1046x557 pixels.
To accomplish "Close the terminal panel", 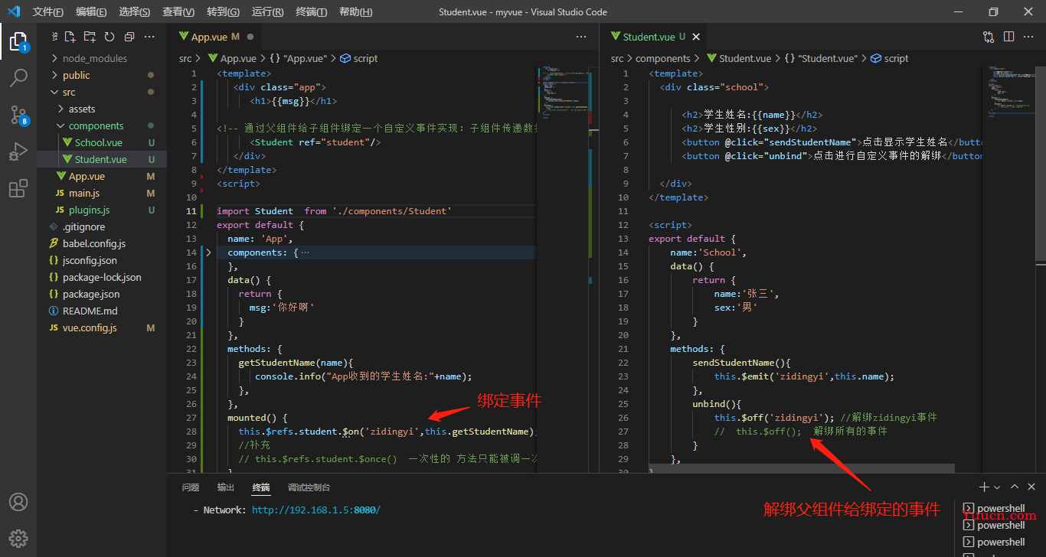I will 1031,487.
